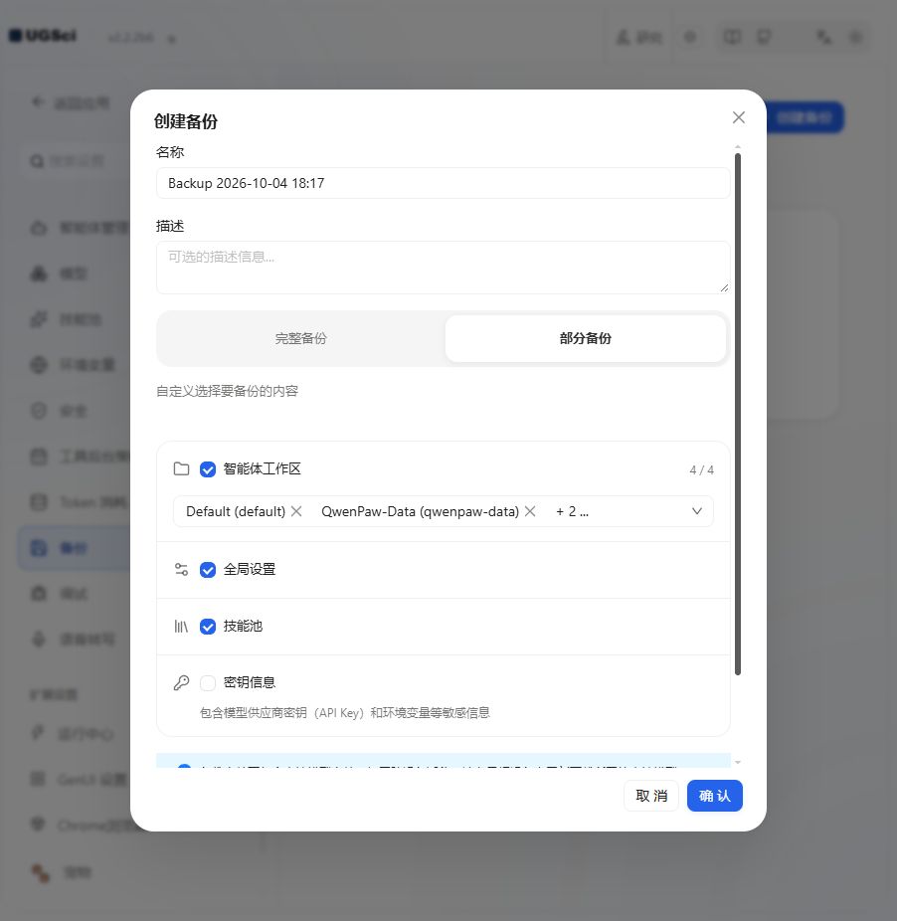Image resolution: width=897 pixels, height=921 pixels.
Task: Click the scrollbar down arrow in dialog
Action: pyautogui.click(x=738, y=763)
